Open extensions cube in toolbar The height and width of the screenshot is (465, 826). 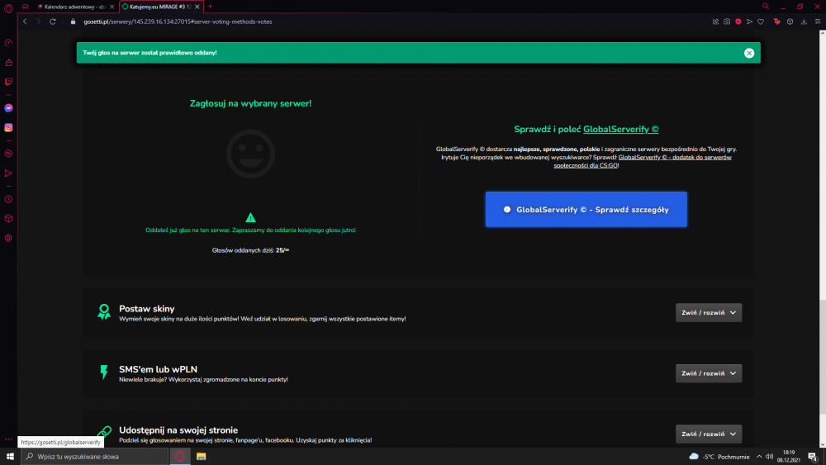coord(790,21)
